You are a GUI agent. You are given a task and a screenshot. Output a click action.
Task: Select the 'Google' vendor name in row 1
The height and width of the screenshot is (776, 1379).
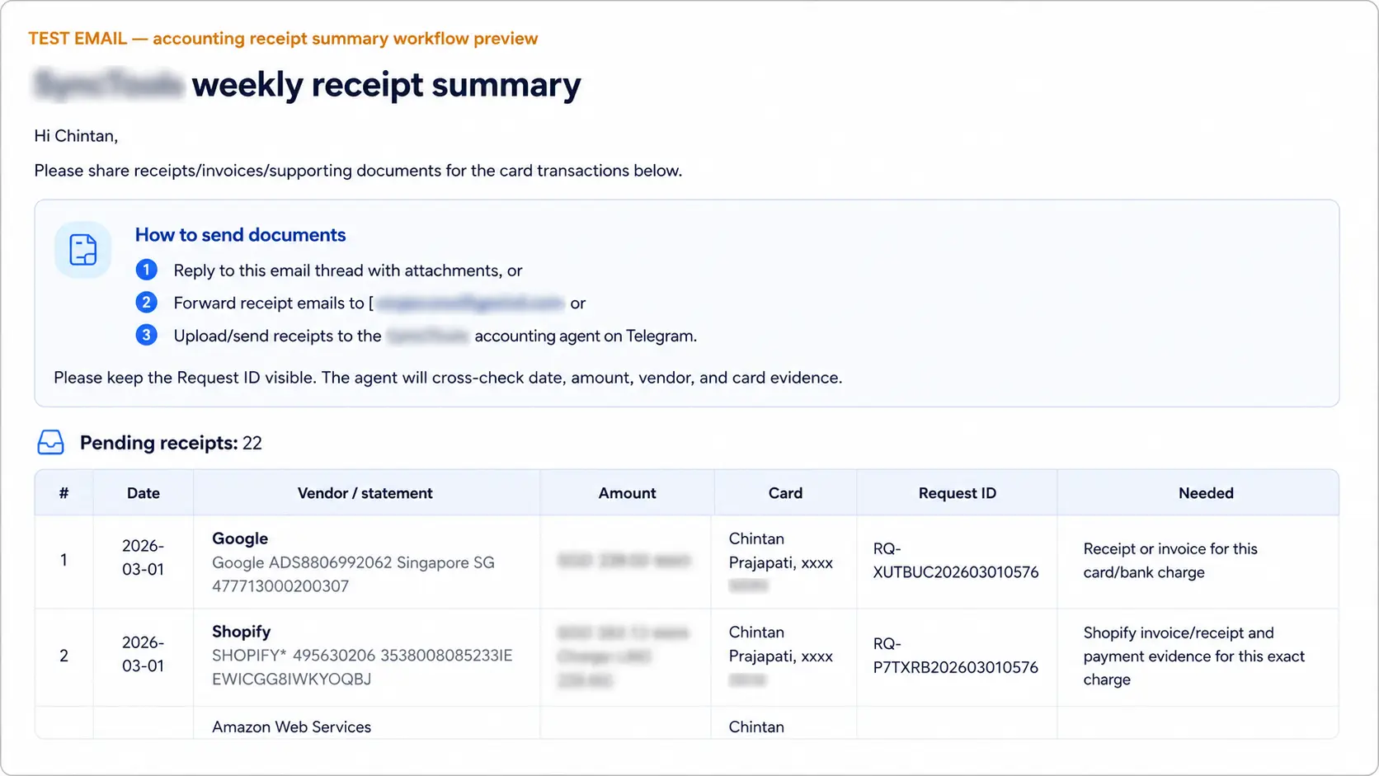click(240, 538)
